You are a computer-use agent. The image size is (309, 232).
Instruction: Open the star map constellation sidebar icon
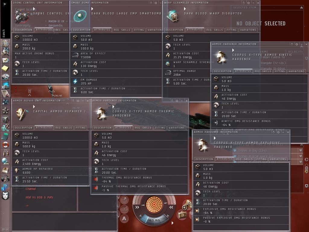click(x=5, y=102)
